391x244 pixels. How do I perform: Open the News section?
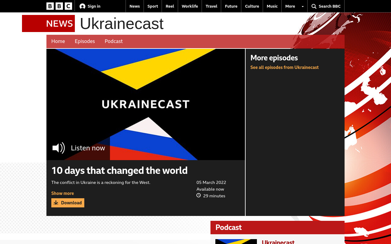[x=135, y=6]
